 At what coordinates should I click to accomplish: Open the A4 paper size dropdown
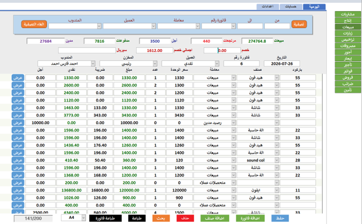[83, 218]
